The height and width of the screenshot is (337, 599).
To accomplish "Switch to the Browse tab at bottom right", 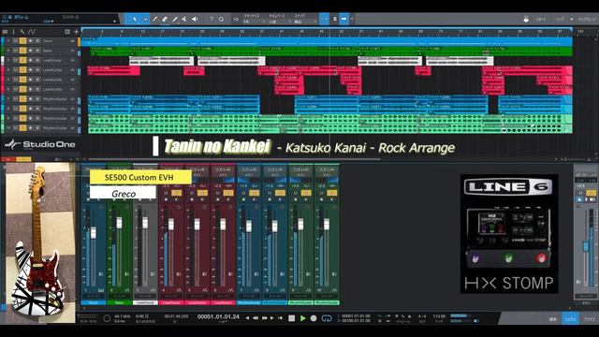I will coord(589,319).
